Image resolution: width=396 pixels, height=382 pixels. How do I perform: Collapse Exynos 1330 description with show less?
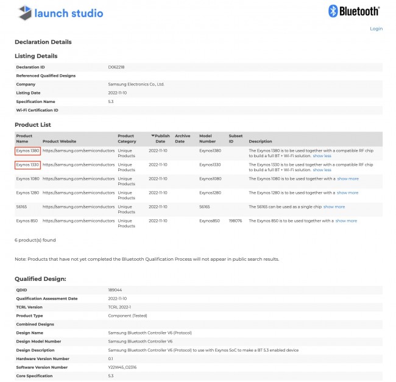tap(322, 170)
